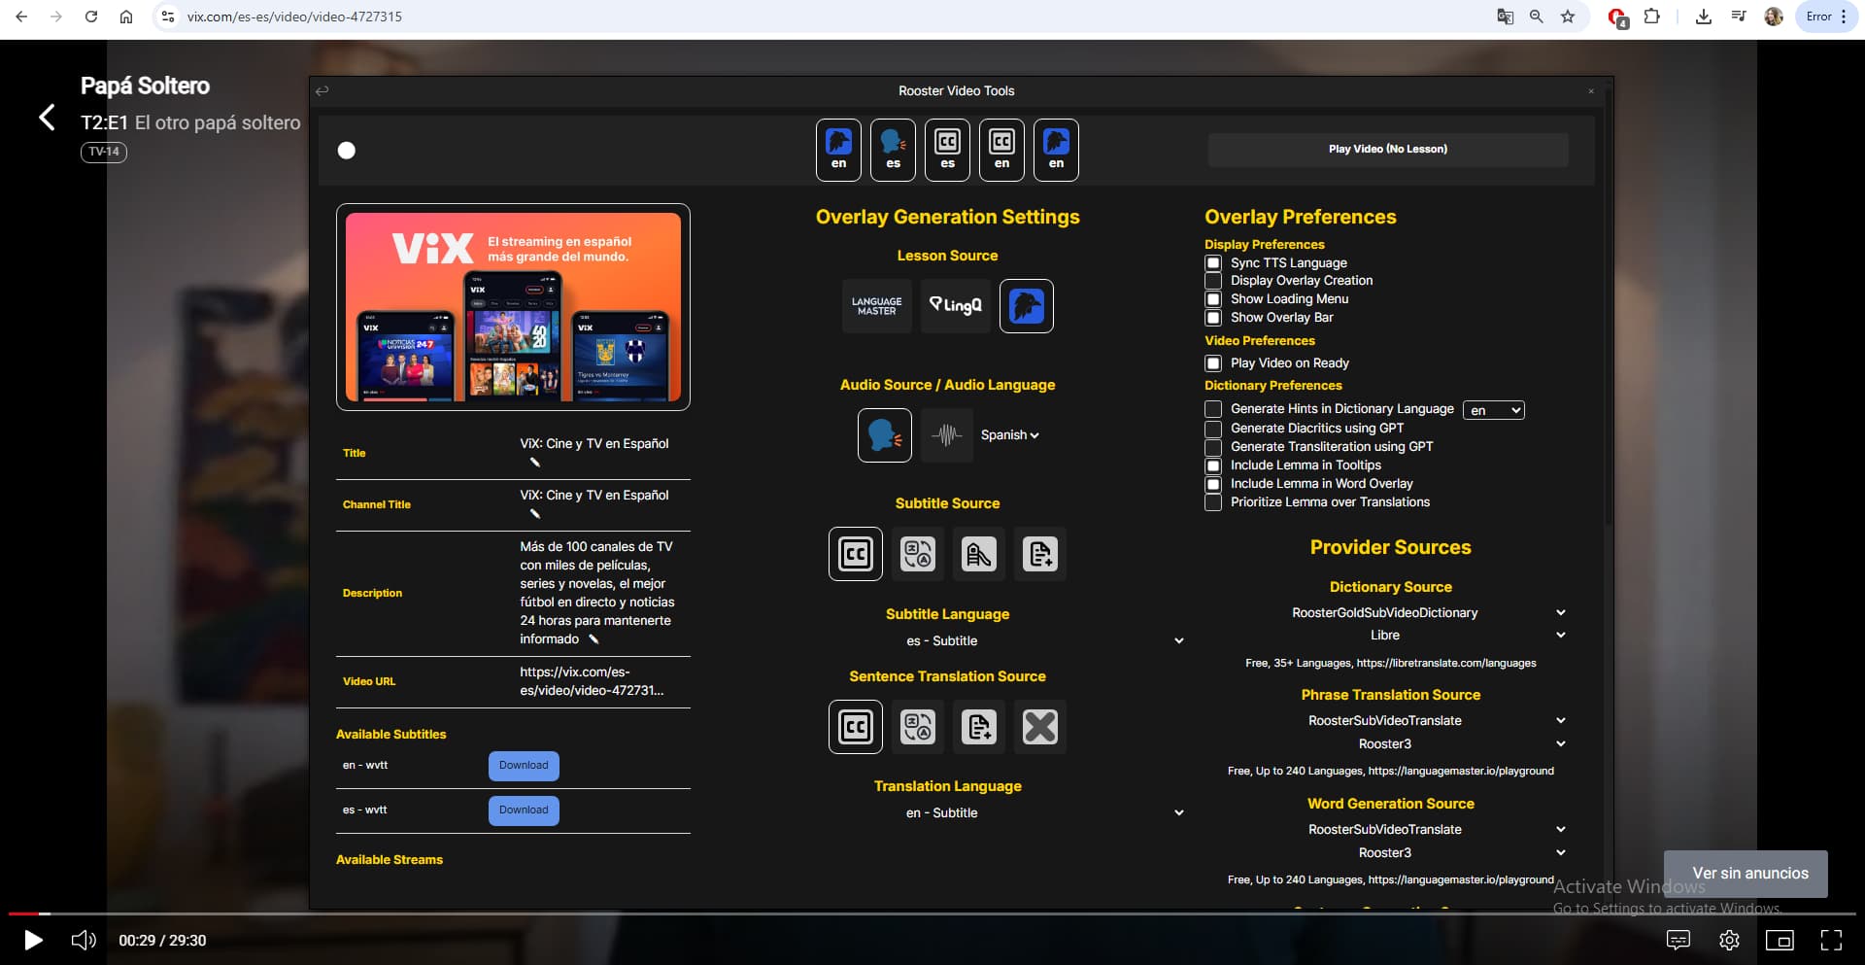Open the Spanish audio language dropdown
Image resolution: width=1865 pixels, height=965 pixels.
point(1009,435)
